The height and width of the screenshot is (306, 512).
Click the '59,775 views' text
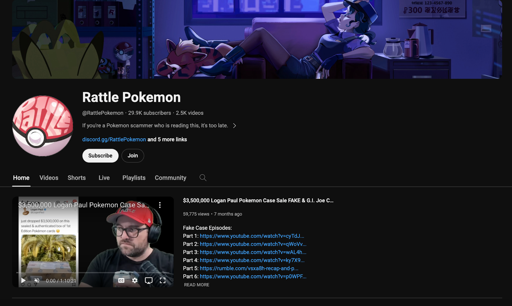[x=196, y=214]
